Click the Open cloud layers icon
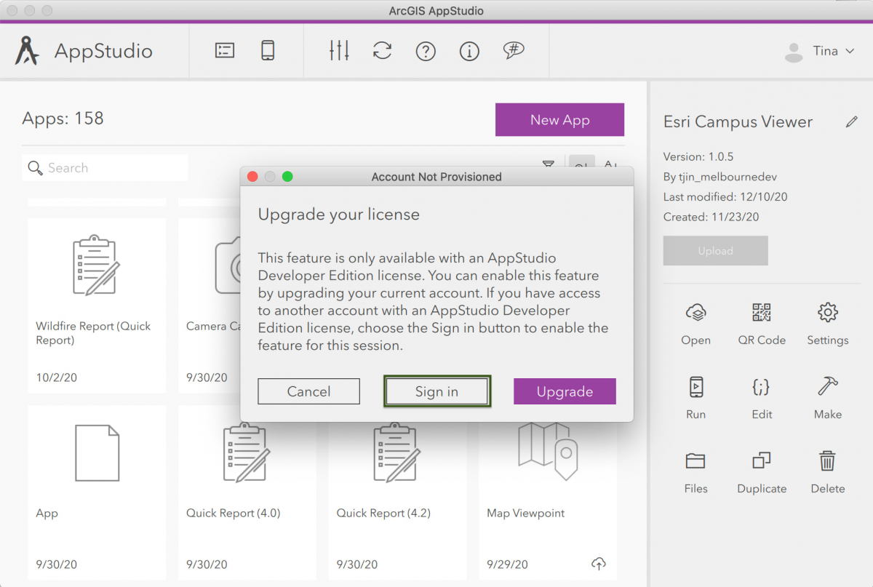 (x=695, y=313)
